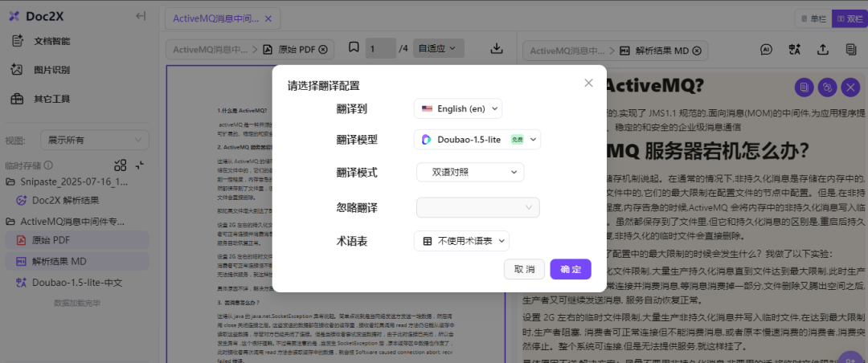The image size is (868, 363).
Task: Click the export upload icon in the right toolbar
Action: (x=823, y=49)
